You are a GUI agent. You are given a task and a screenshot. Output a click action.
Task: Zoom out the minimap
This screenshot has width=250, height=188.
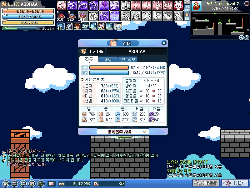[247, 38]
